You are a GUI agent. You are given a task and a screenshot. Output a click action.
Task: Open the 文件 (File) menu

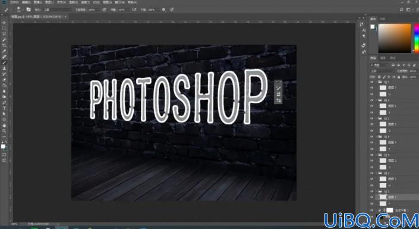click(14, 2)
